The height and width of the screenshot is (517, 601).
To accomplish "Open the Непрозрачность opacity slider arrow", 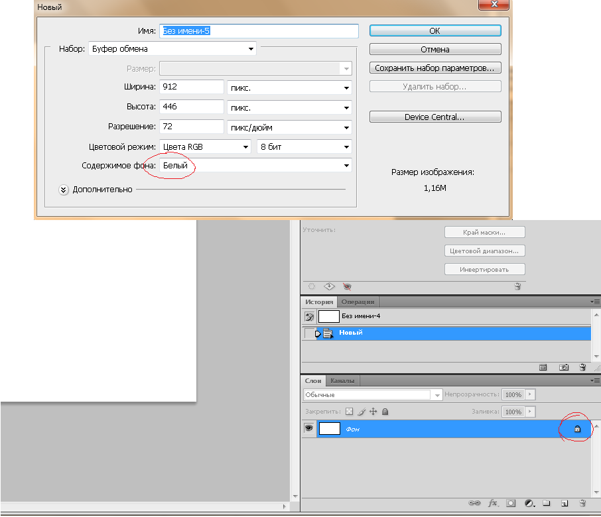I will [529, 394].
